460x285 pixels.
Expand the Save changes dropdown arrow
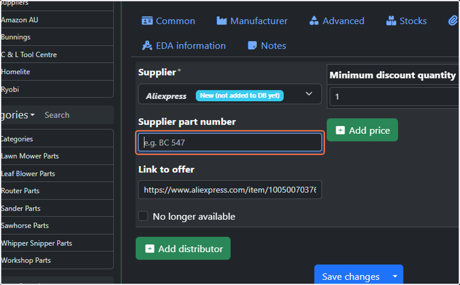(x=395, y=276)
